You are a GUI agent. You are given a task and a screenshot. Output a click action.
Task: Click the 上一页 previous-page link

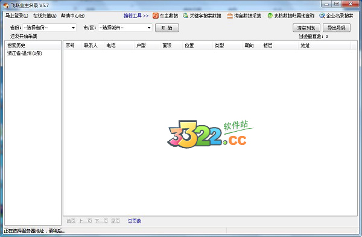pyautogui.click(x=85, y=221)
